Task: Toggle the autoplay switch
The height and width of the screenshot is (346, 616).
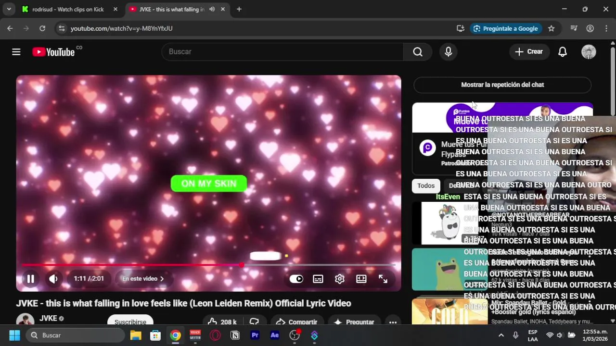Action: (x=296, y=279)
